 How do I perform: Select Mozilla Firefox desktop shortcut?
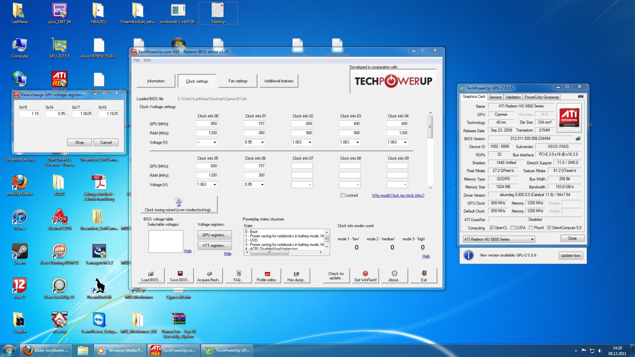tap(20, 185)
